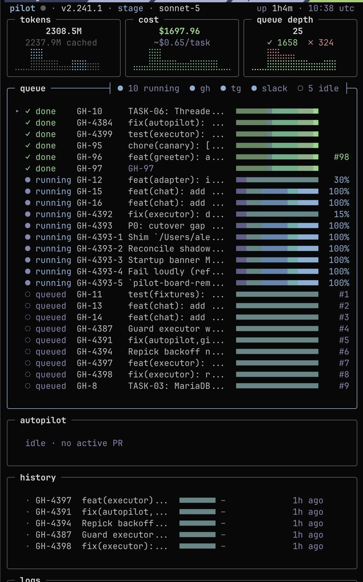Image resolution: width=363 pixels, height=582 pixels.
Task: Click 'Fail loudly (ref...' task title
Action: click(x=176, y=272)
